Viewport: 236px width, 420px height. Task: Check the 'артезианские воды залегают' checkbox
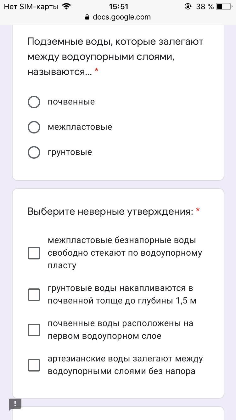[34, 365]
